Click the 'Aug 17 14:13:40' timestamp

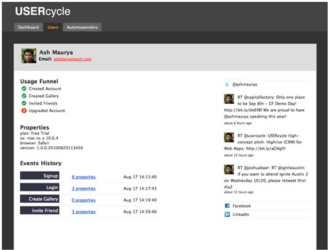[140, 177]
